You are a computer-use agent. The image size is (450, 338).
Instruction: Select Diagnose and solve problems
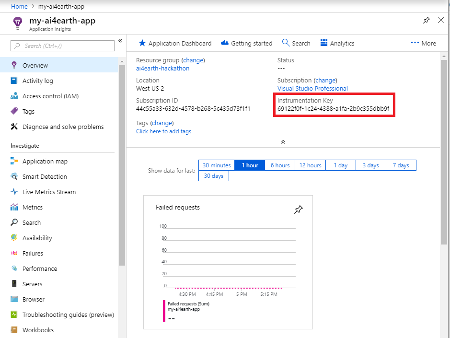pyautogui.click(x=59, y=127)
